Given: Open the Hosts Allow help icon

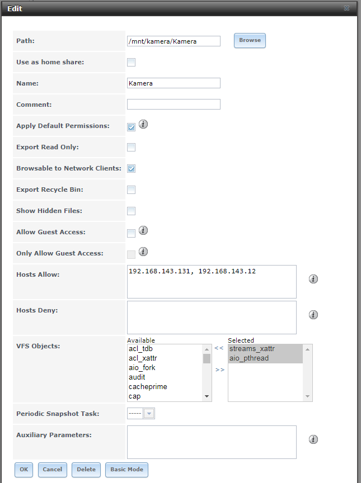Looking at the screenshot, I should pos(313,279).
